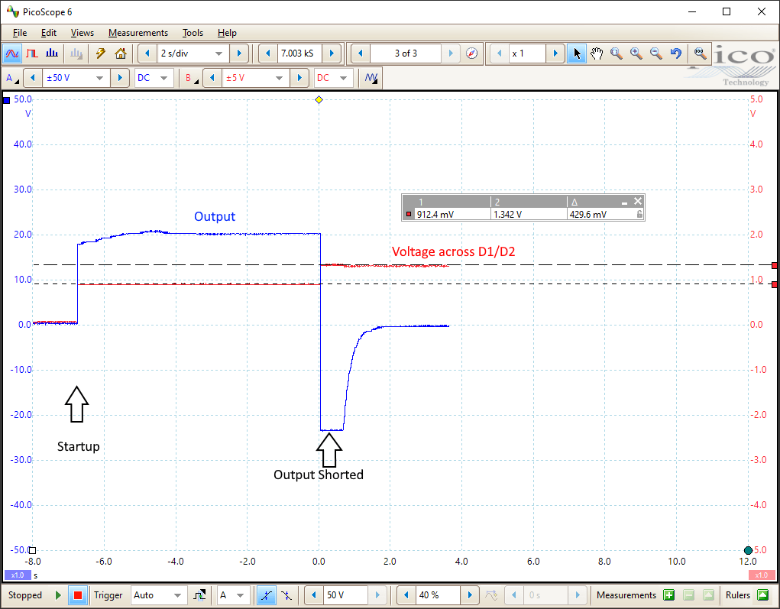This screenshot has height=609, width=780.
Task: Switch to Persistence Mode icon
Action: pyautogui.click(x=32, y=53)
